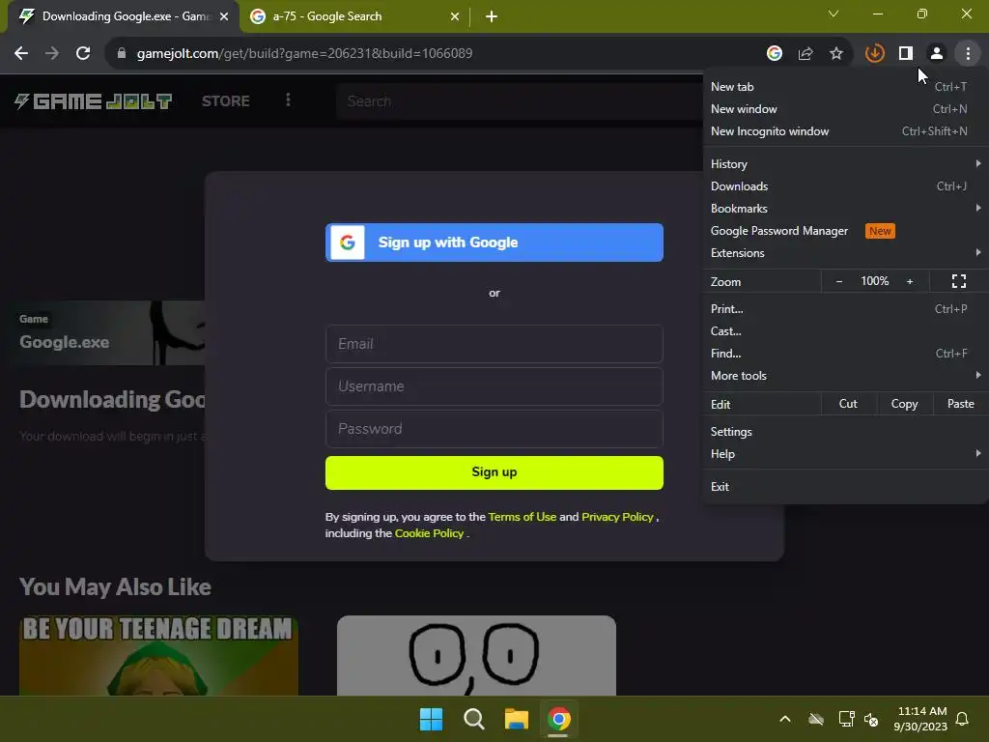
Task: Click Copy in the Edit row
Action: pos(904,404)
